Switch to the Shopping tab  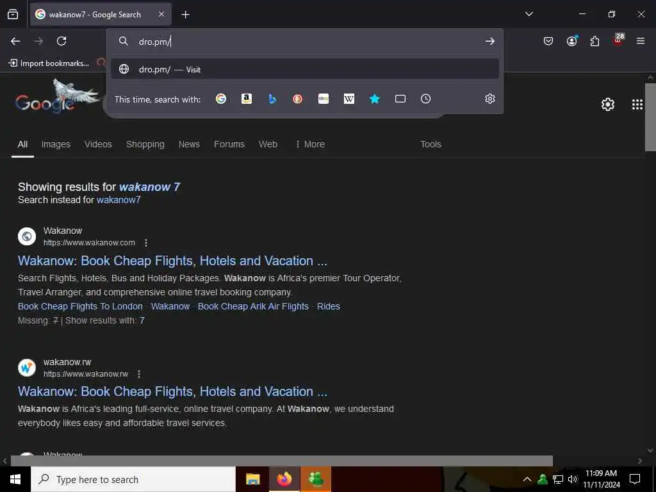point(145,144)
